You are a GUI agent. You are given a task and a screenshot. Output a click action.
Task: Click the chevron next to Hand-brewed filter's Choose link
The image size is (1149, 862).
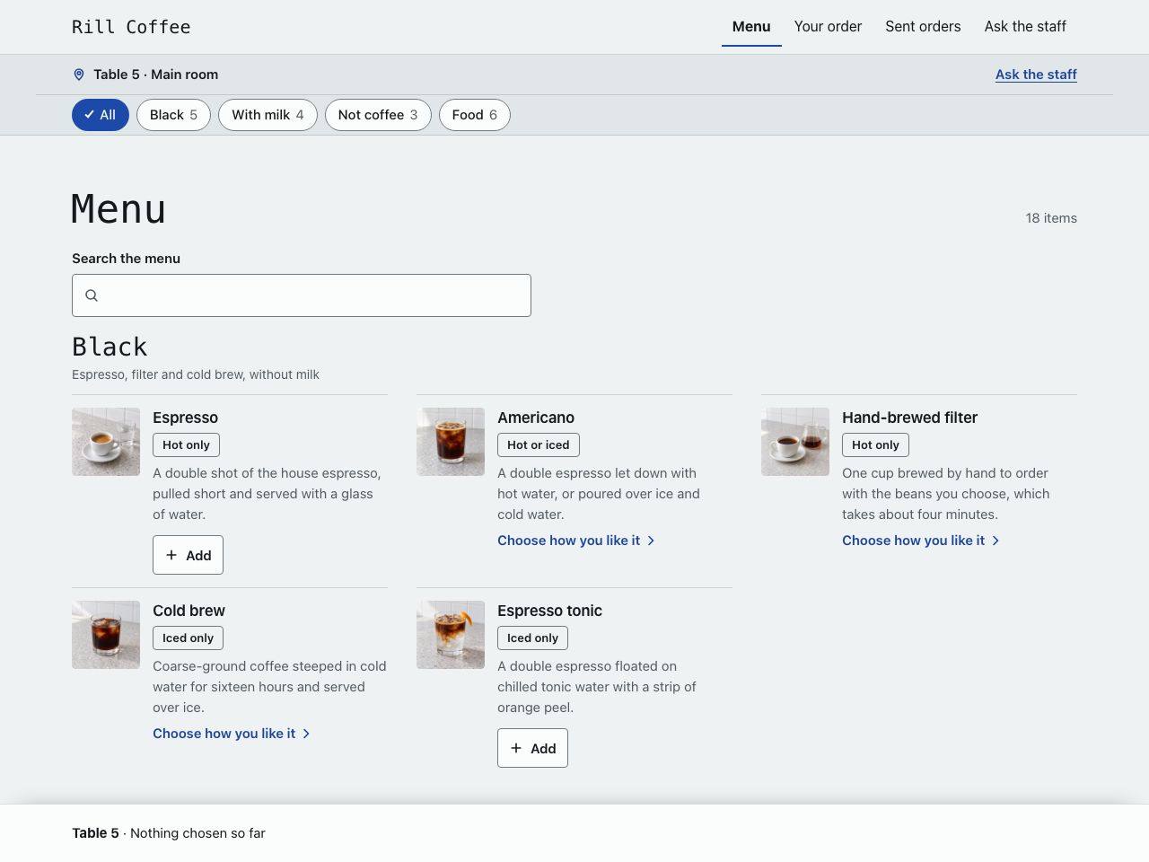pos(996,541)
